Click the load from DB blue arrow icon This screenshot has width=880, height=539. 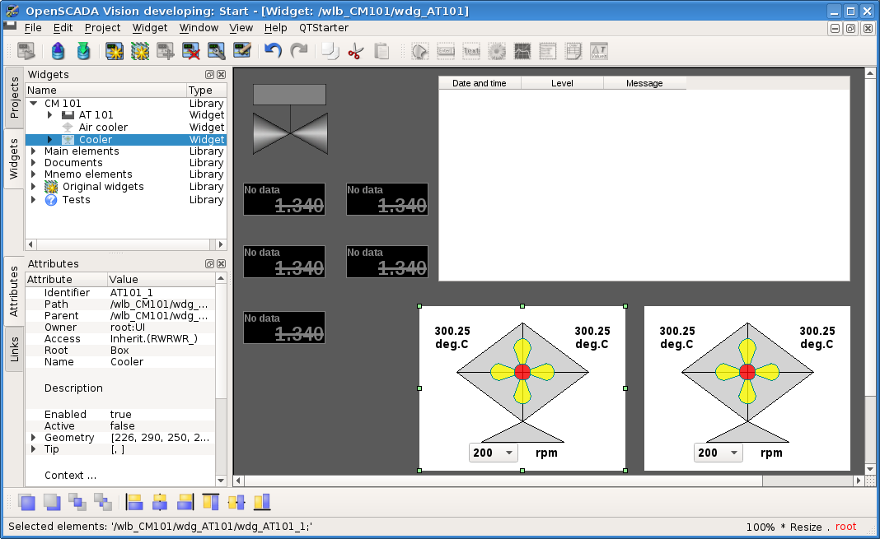(58, 51)
